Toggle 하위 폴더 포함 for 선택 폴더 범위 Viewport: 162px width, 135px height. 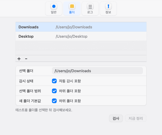click(x=54, y=91)
